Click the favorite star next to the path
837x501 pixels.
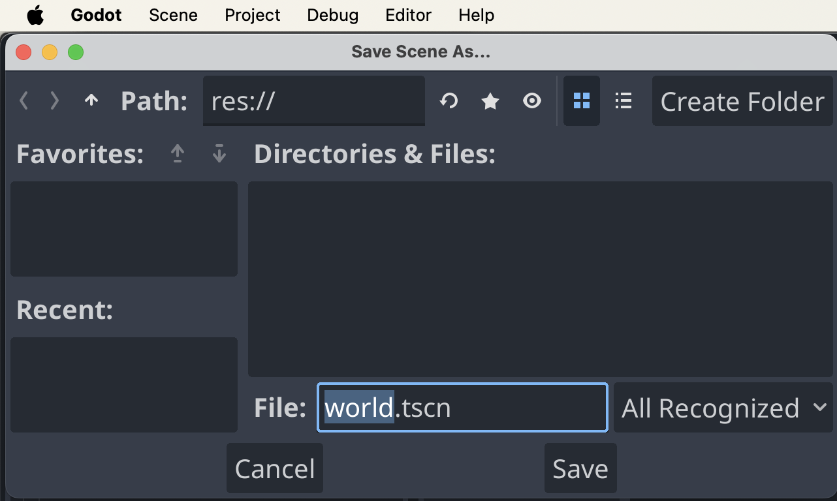point(490,100)
